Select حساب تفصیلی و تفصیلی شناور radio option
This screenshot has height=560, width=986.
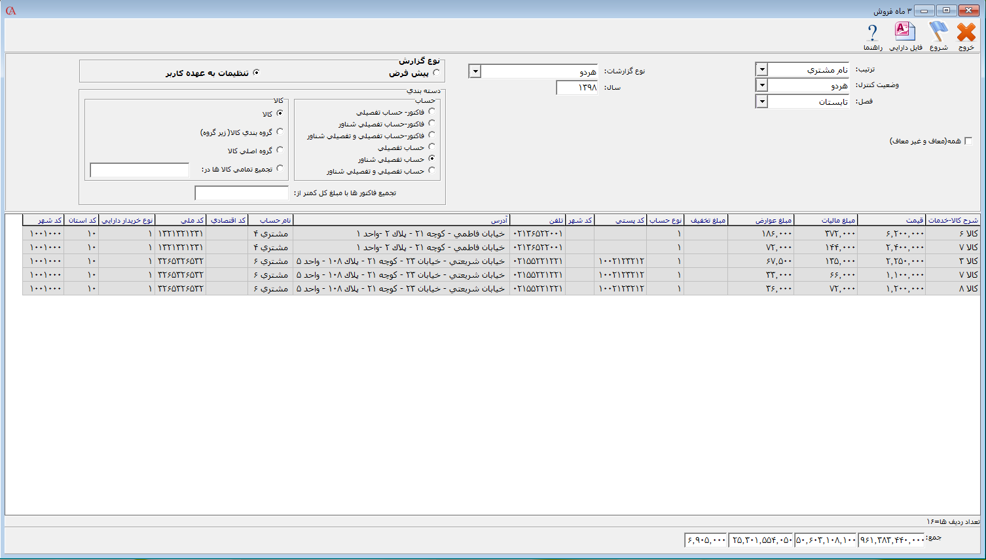pyautogui.click(x=431, y=170)
